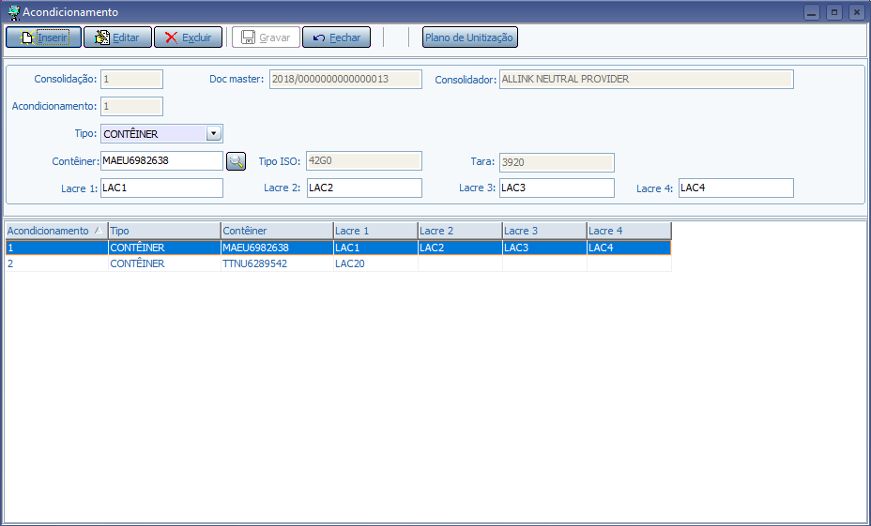The image size is (871, 526).
Task: Click grid cell LAC3 in row 1
Action: [544, 248]
